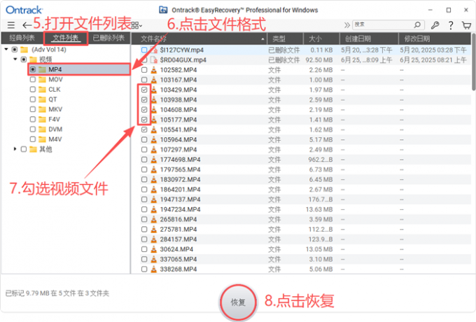Click VLC icon of 1947137.MP4
Image resolution: width=476 pixels, height=322 pixels.
(x=154, y=199)
